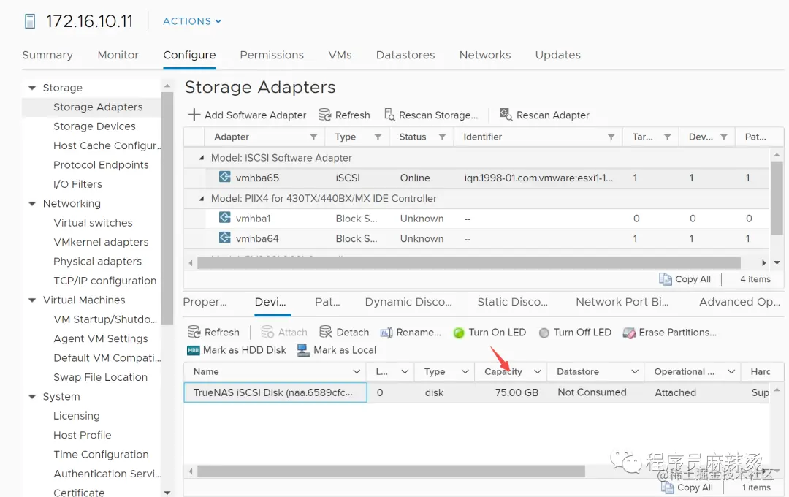789x497 pixels.
Task: Select Host Cache Configuration in the sidebar
Action: [x=107, y=145]
